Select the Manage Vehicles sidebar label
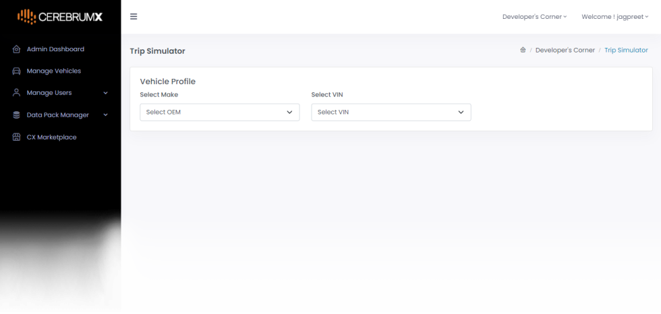 (54, 71)
